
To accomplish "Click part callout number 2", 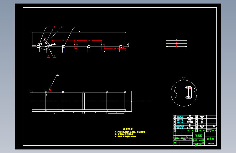I will point(54,27).
